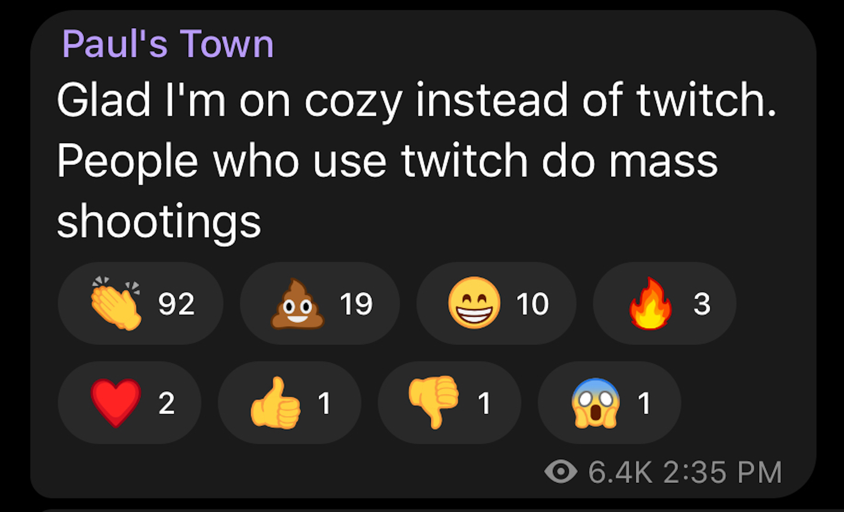Click the thumbs down reaction emoji

coord(433,402)
